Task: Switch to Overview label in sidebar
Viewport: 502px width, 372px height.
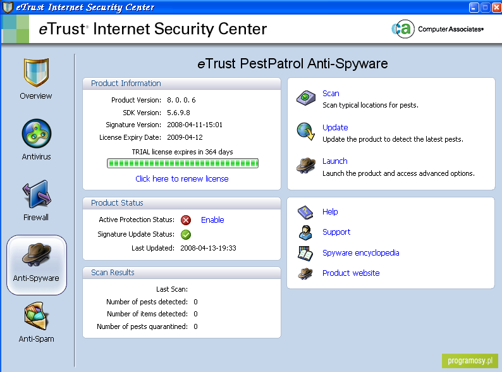Action: click(x=36, y=96)
